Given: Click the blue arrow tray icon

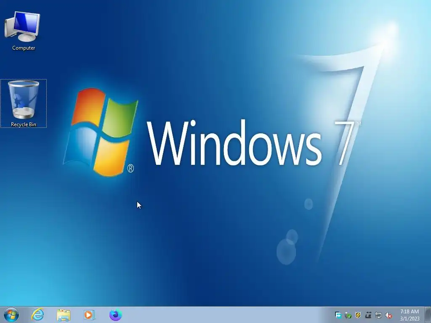Looking at the screenshot, I should (x=338, y=315).
